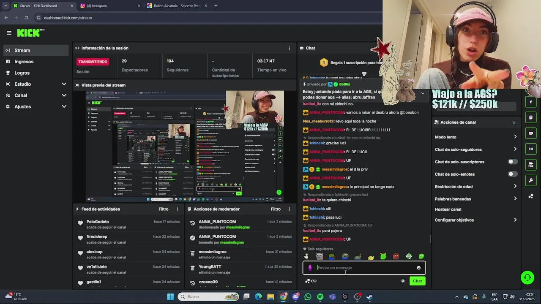Open the broadcast signal icon in right sidebar

click(x=531, y=149)
